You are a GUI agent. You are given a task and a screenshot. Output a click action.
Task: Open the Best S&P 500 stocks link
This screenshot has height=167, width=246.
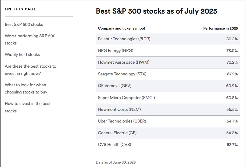coord(24,25)
